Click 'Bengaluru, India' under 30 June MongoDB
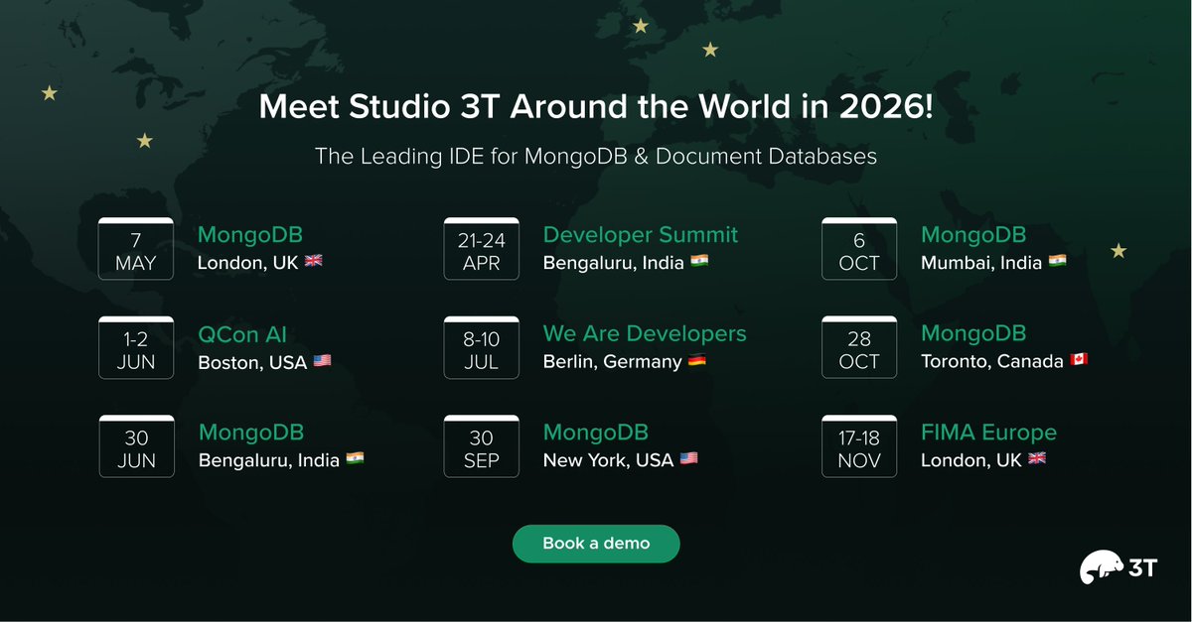The width and height of the screenshot is (1192, 622). [x=269, y=460]
